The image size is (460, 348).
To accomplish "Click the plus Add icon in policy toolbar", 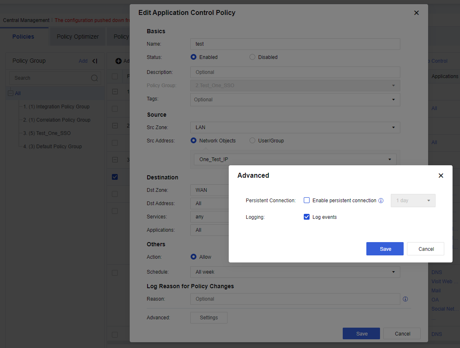I will click(x=119, y=61).
